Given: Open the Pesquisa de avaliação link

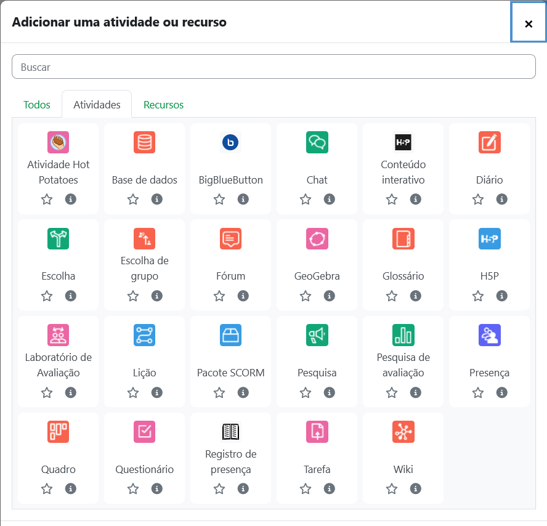Looking at the screenshot, I should [x=403, y=365].
